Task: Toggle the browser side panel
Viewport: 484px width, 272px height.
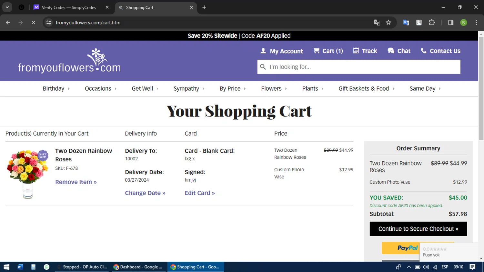Action: click(451, 23)
